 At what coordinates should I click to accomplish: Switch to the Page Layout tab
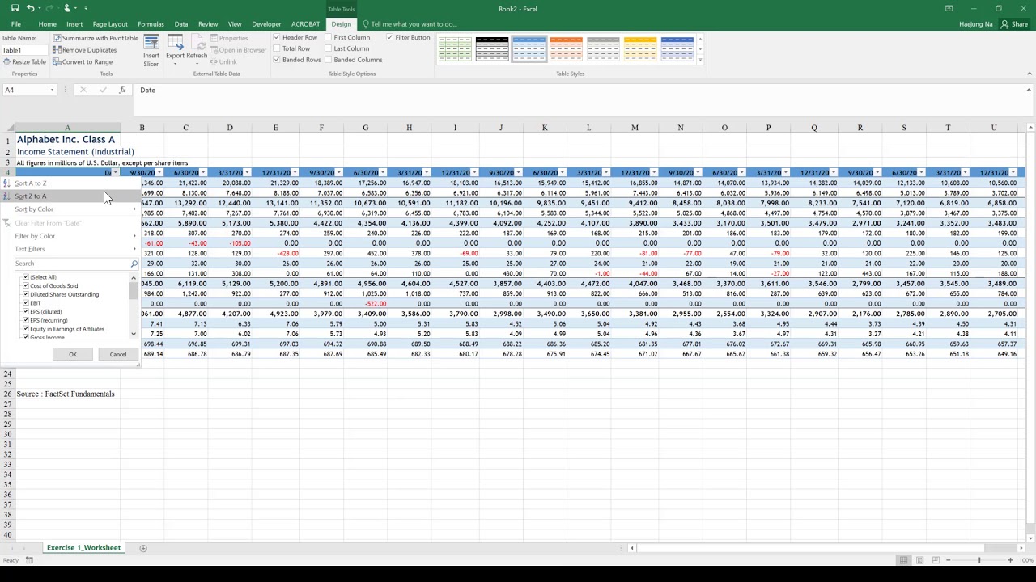pos(110,24)
